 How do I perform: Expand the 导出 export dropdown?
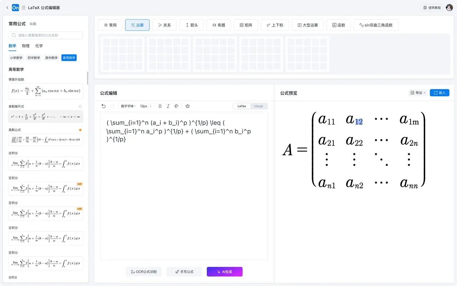418,93
